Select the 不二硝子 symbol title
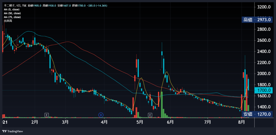The image size is (276, 135). pyautogui.click(x=9, y=6)
